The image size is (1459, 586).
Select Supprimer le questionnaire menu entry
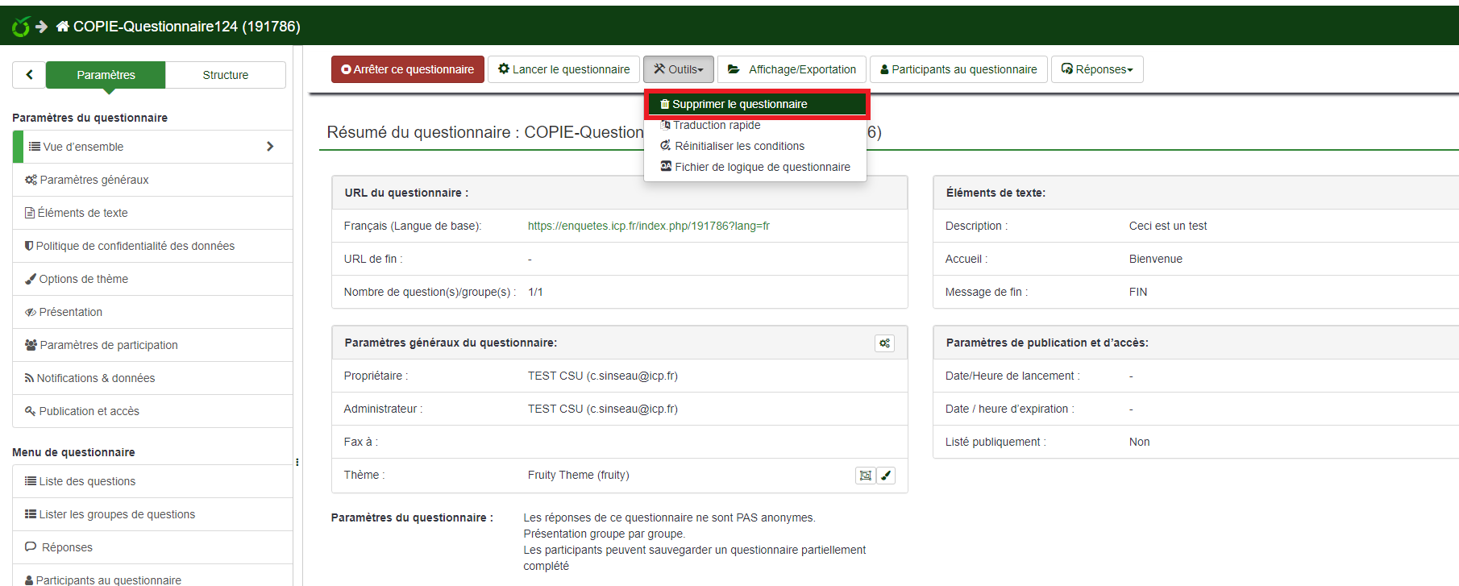point(739,104)
